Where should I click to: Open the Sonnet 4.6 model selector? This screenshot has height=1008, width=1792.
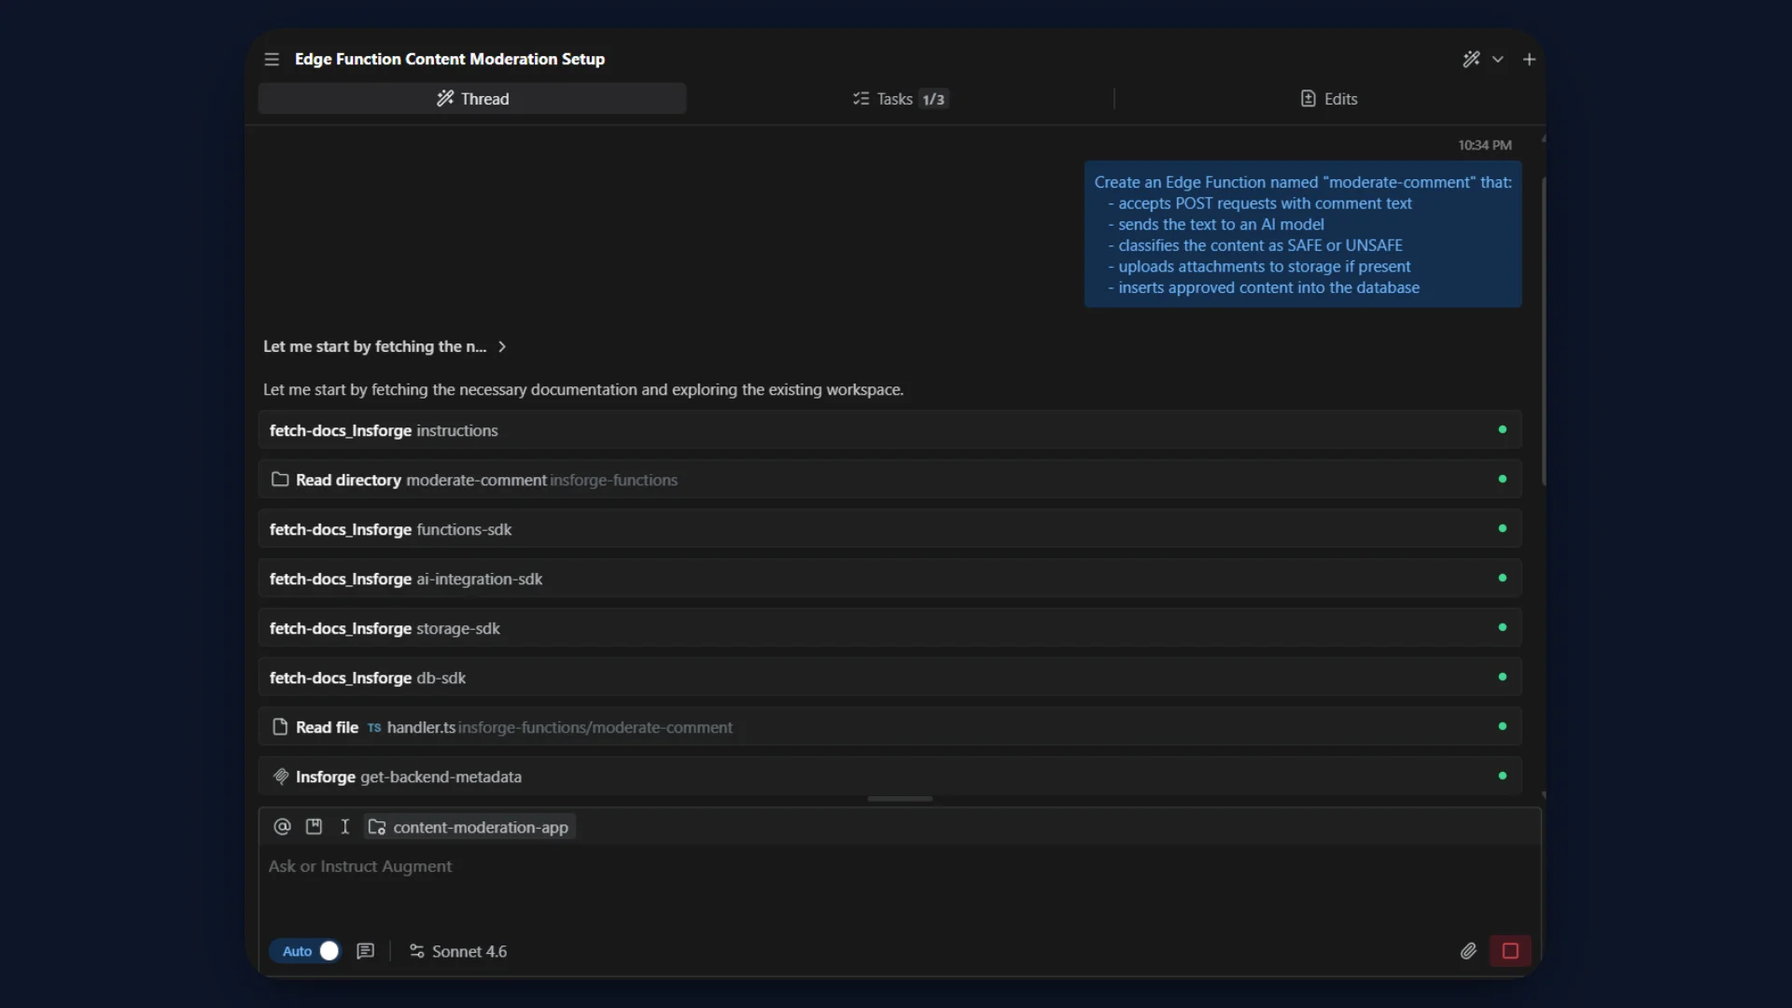coord(458,951)
